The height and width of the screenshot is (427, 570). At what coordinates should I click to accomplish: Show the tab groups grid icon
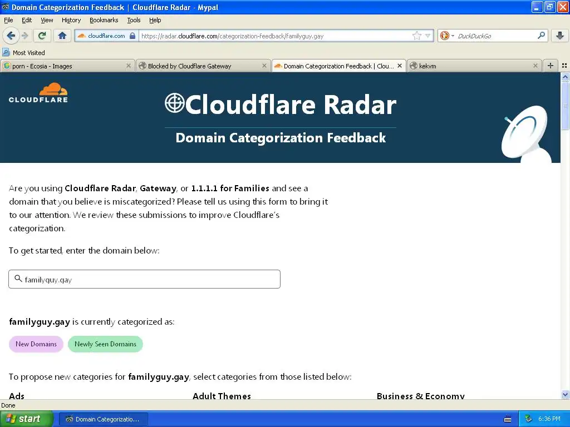[564, 66]
